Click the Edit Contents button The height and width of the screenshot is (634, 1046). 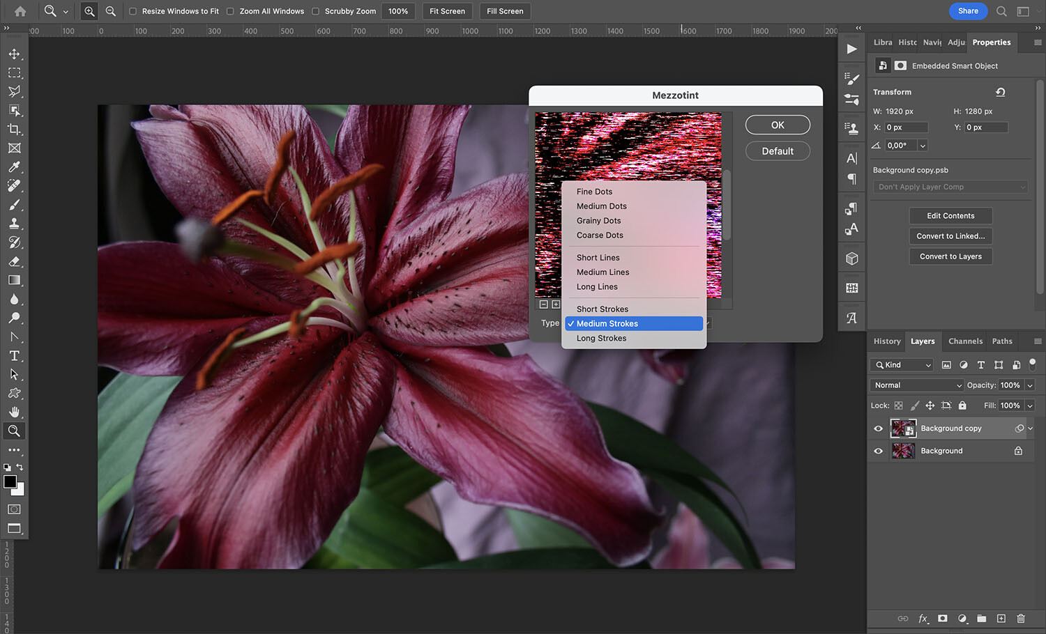pyautogui.click(x=950, y=215)
